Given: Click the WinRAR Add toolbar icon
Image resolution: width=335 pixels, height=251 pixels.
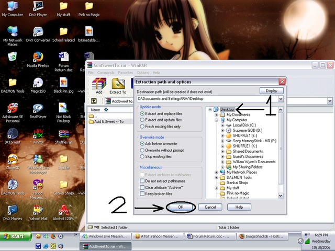Looking at the screenshot, I should click(x=99, y=86).
